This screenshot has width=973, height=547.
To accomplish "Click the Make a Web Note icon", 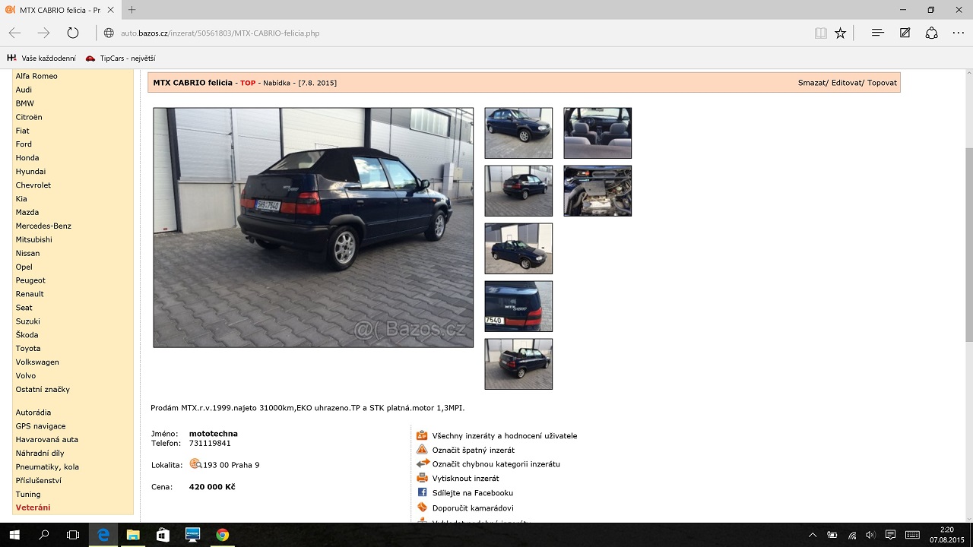I will 905,33.
